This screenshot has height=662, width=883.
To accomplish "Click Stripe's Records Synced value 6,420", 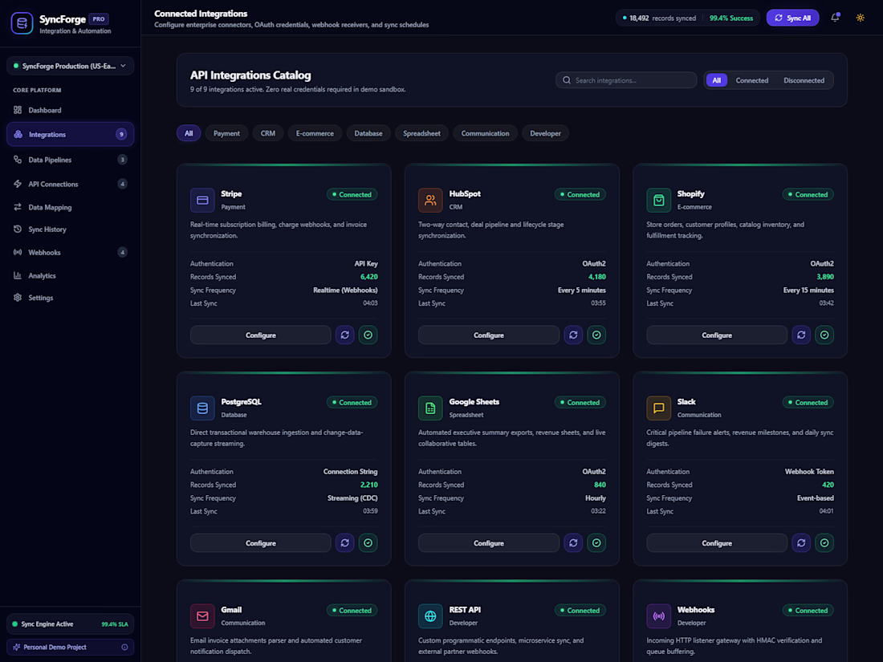I will (x=369, y=277).
